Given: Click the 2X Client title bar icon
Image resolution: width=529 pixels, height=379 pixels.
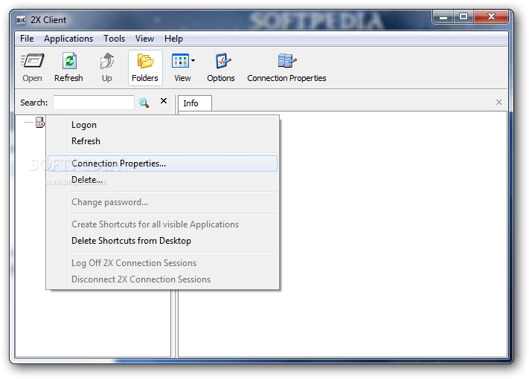Looking at the screenshot, I should tap(21, 20).
